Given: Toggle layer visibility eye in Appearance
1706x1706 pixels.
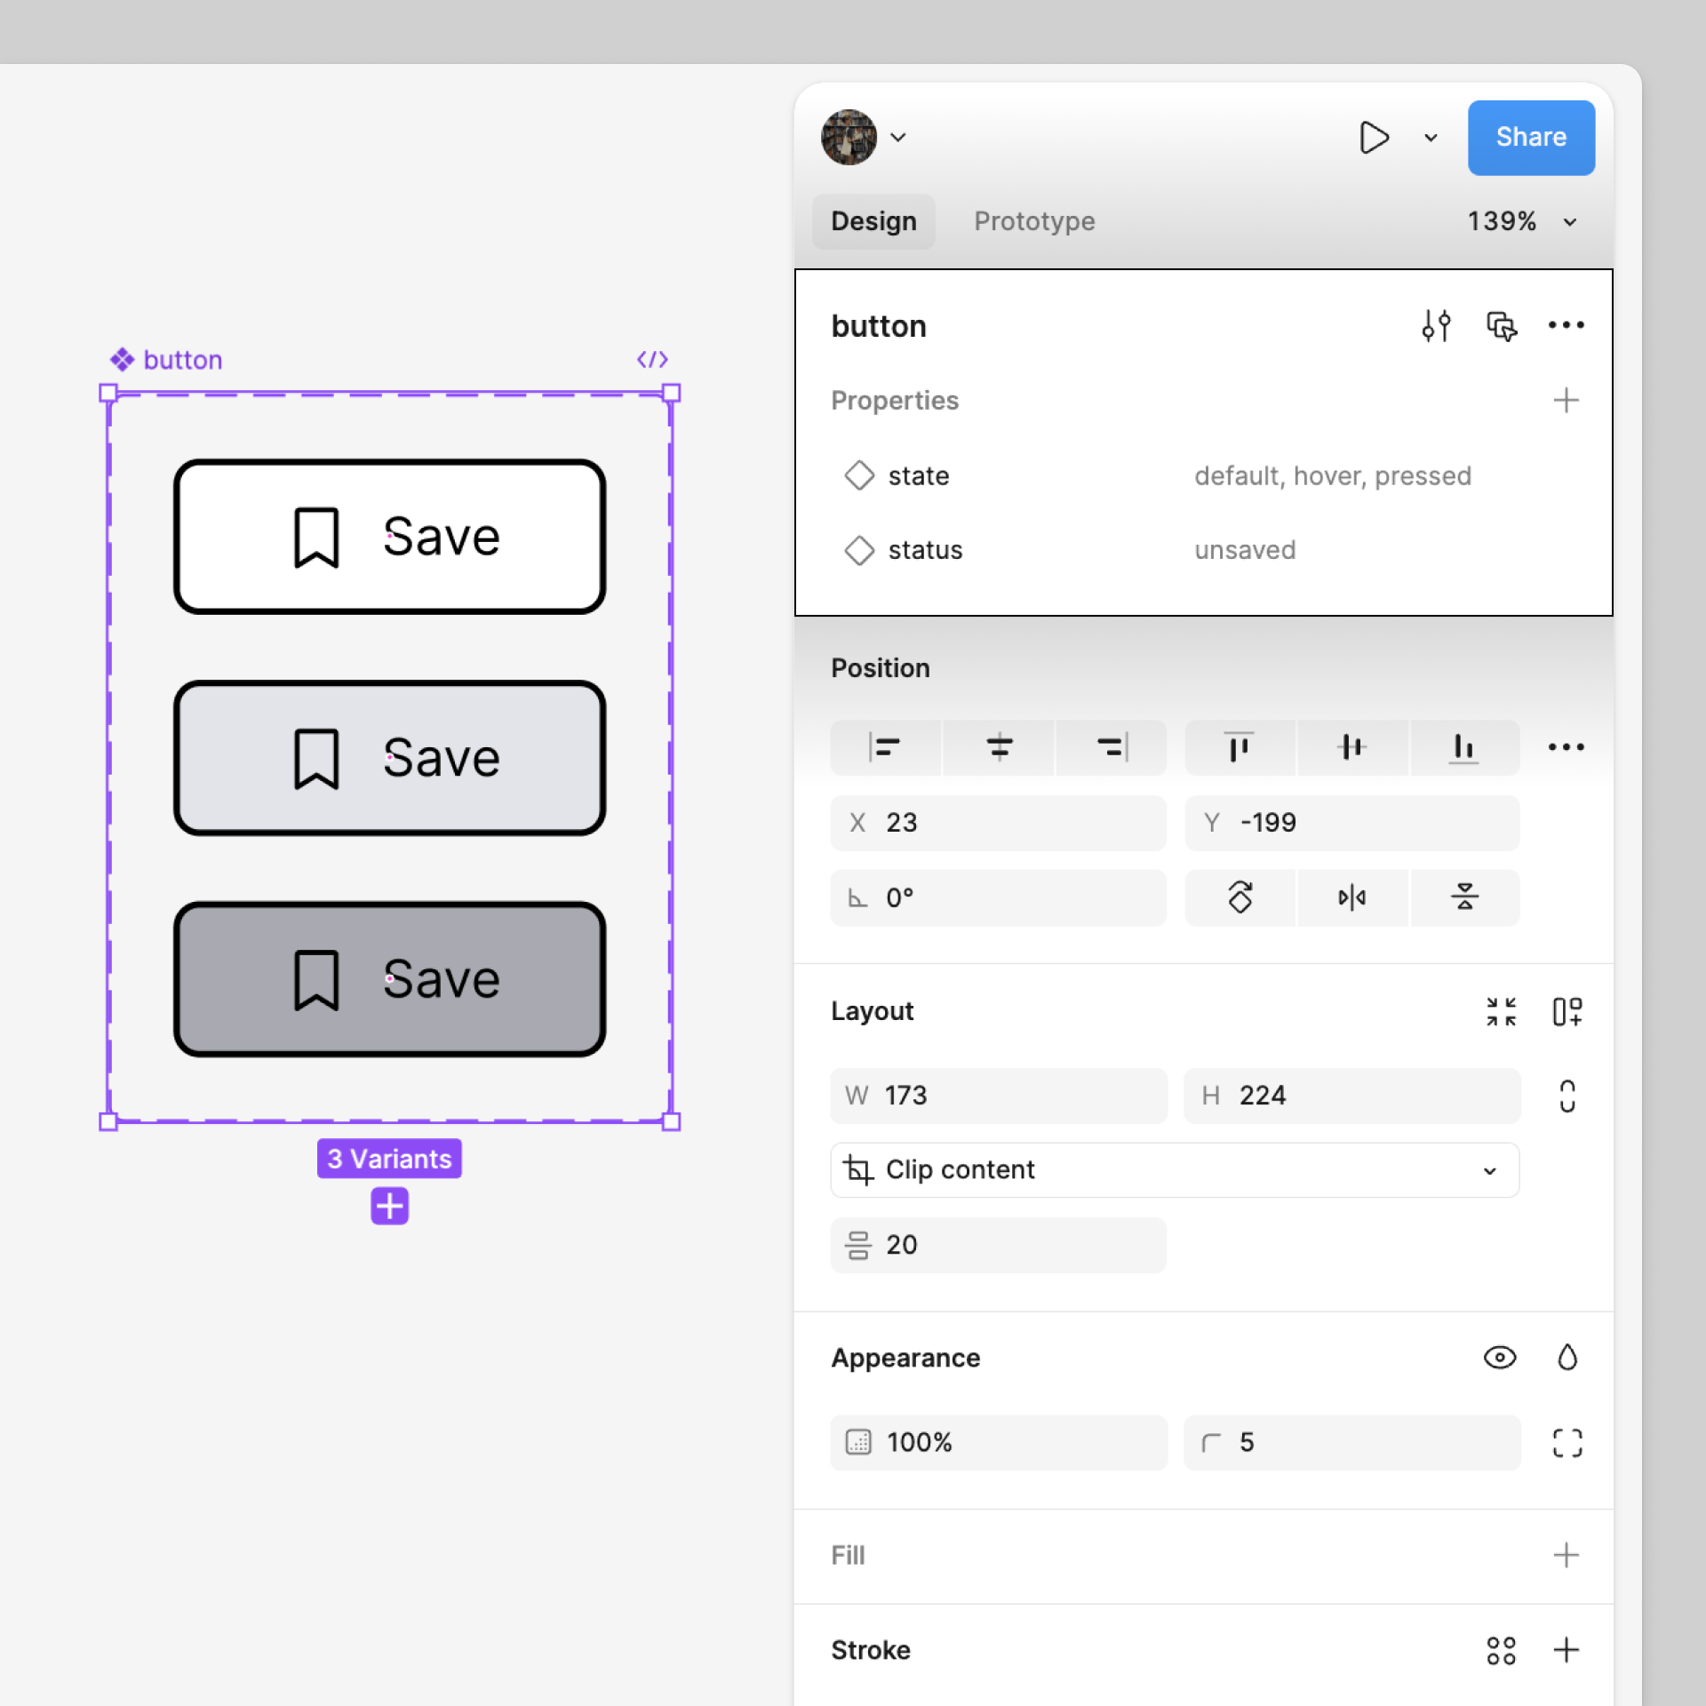Looking at the screenshot, I should click(1500, 1358).
